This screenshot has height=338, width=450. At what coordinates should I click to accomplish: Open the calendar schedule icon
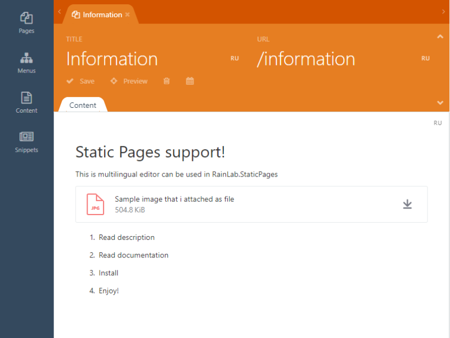click(x=190, y=81)
